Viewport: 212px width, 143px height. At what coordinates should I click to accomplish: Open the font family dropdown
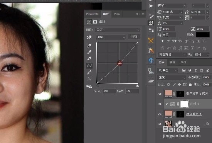(x=172, y=5)
